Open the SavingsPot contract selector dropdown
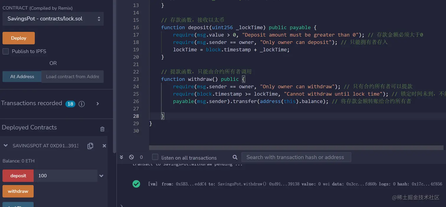The height and width of the screenshot is (207, 446). pyautogui.click(x=53, y=19)
